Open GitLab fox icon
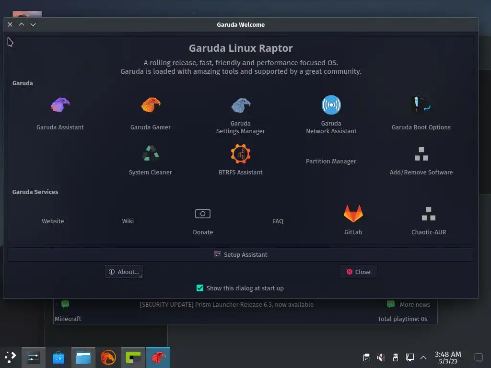Image resolution: width=491 pixels, height=368 pixels. tap(353, 213)
